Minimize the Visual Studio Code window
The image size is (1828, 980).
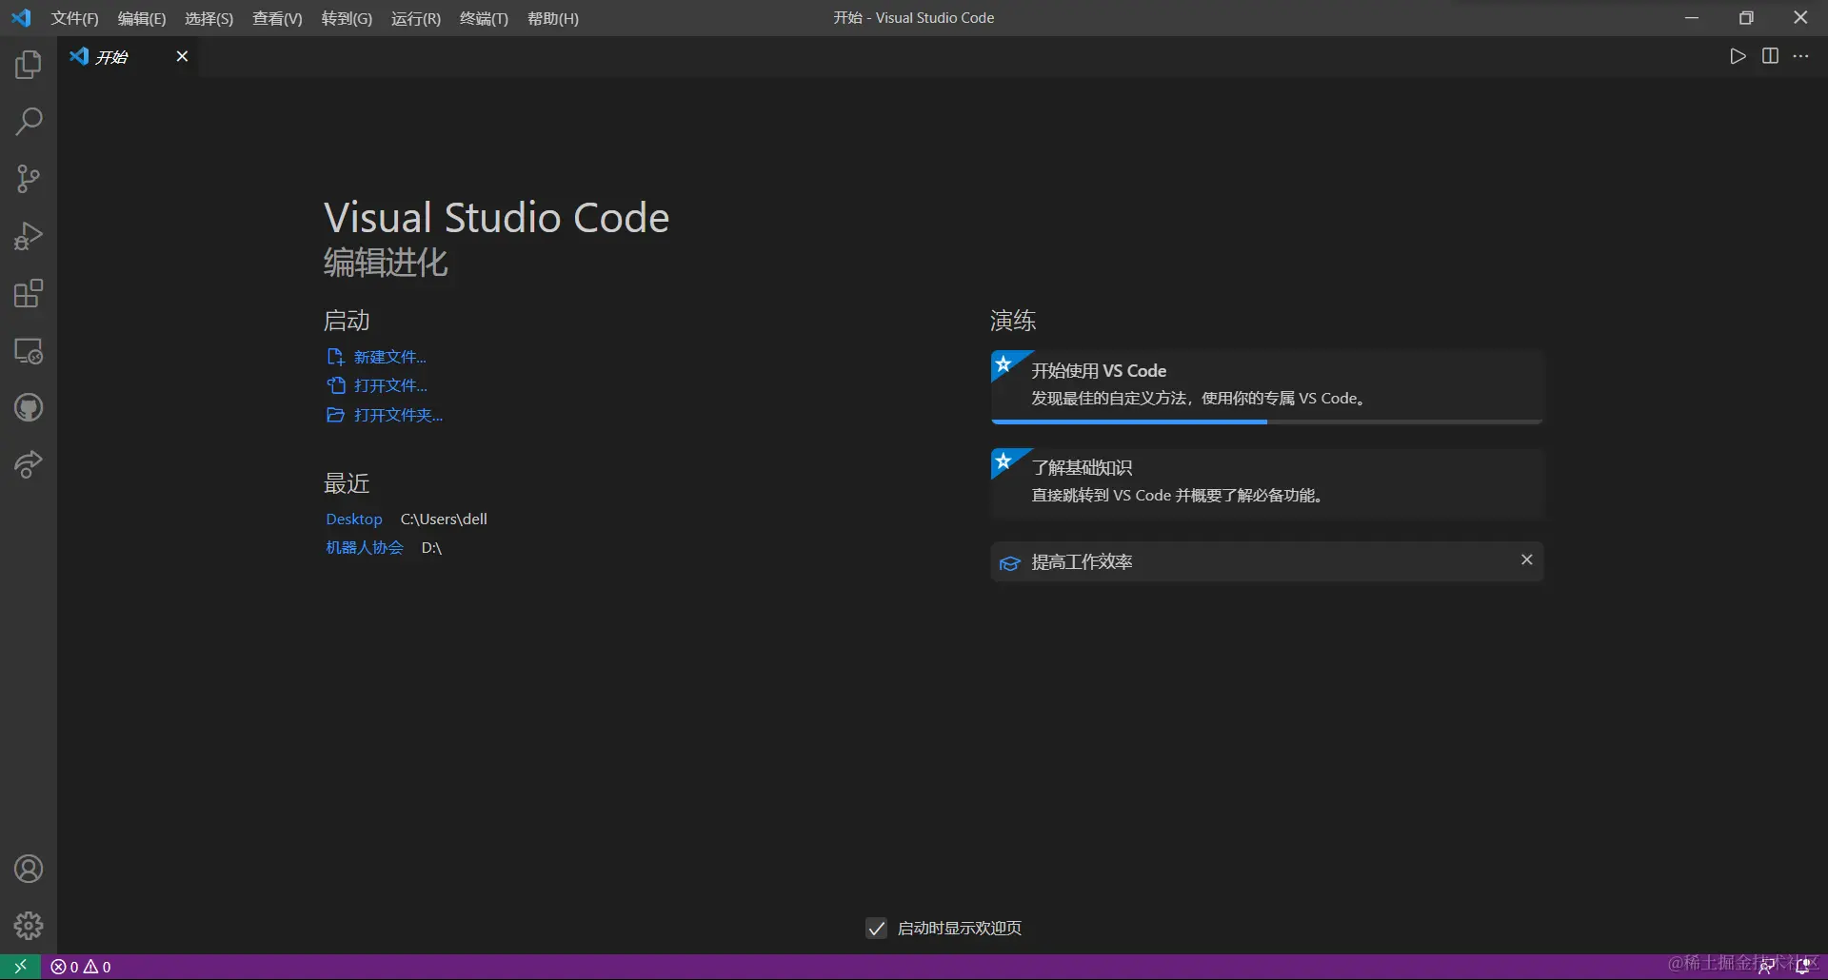point(1692,18)
